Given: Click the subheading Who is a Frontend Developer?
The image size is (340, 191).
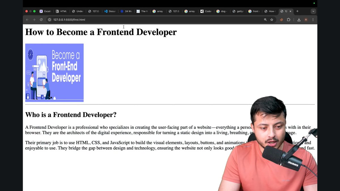Looking at the screenshot, I should tap(71, 115).
